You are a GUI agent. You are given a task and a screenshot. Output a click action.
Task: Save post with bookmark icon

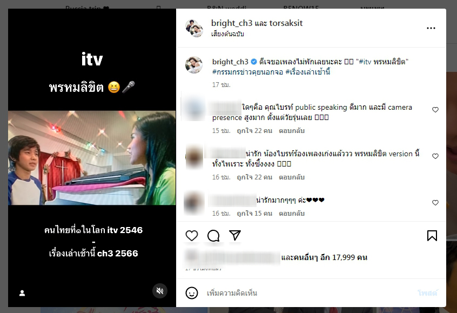coord(432,236)
